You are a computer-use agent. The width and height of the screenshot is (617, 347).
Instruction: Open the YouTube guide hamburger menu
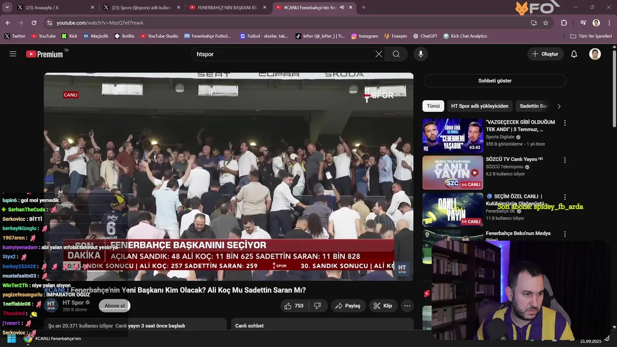tap(13, 54)
